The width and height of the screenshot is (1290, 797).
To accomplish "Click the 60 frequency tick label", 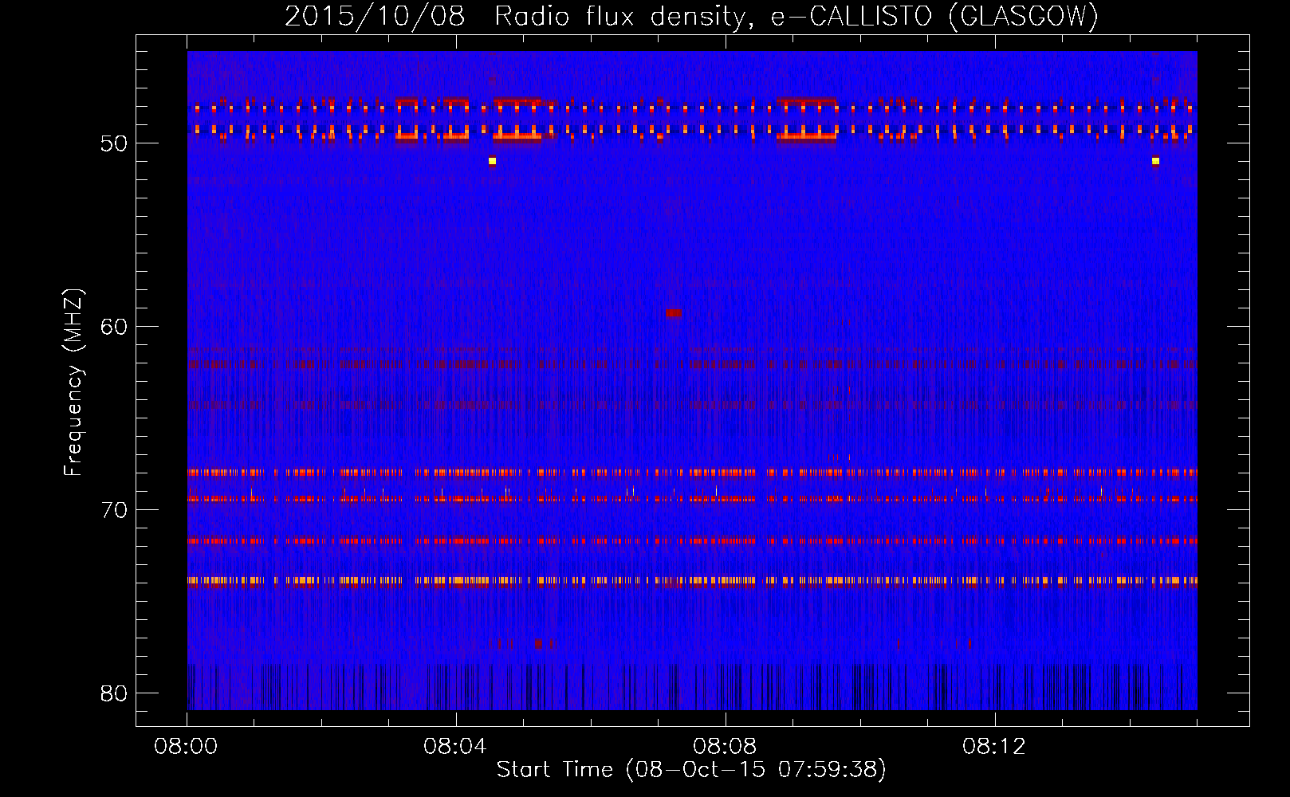I will click(x=114, y=327).
